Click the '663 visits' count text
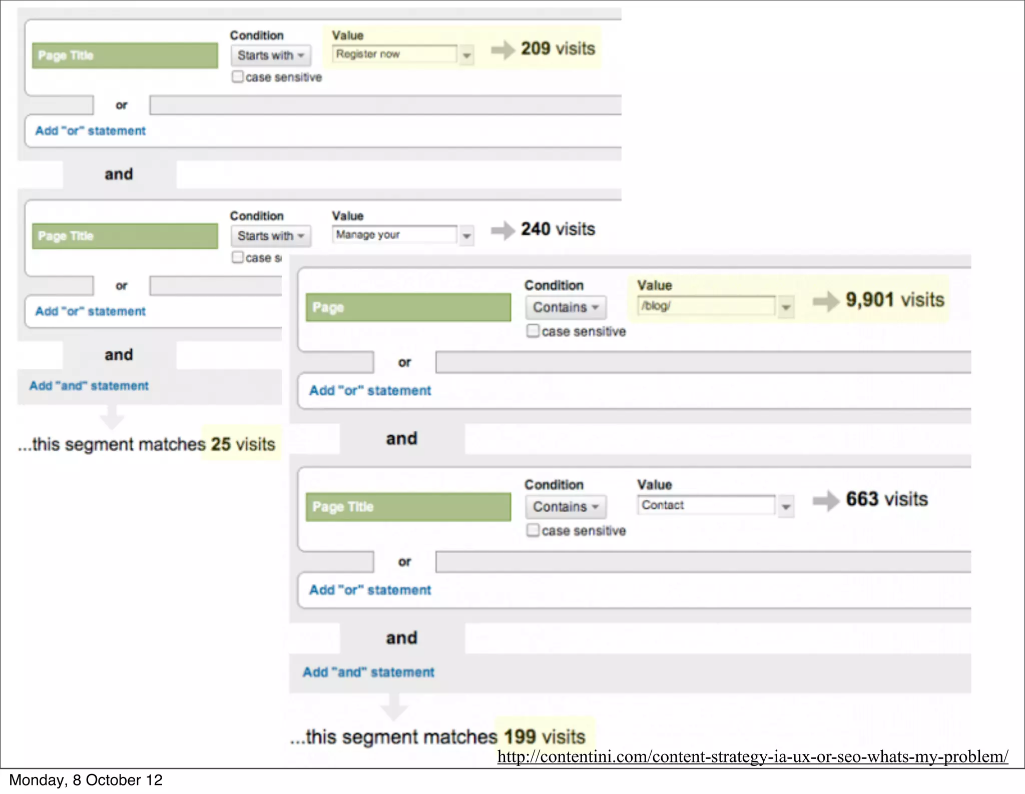Image resolution: width=1025 pixels, height=794 pixels. (x=887, y=499)
